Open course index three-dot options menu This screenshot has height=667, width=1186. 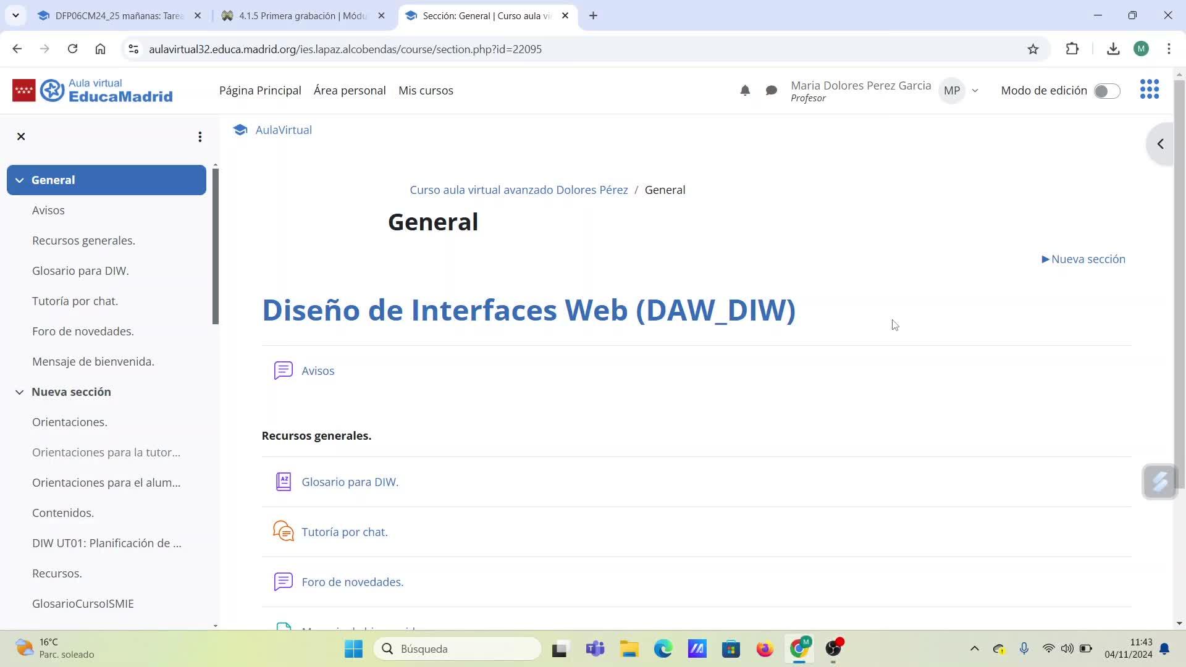200,136
